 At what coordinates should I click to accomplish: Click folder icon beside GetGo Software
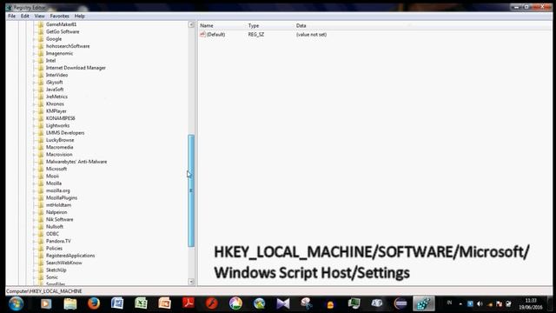[41, 31]
